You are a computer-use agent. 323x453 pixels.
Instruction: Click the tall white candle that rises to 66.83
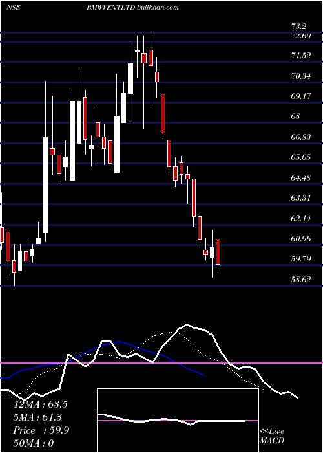pos(45,185)
